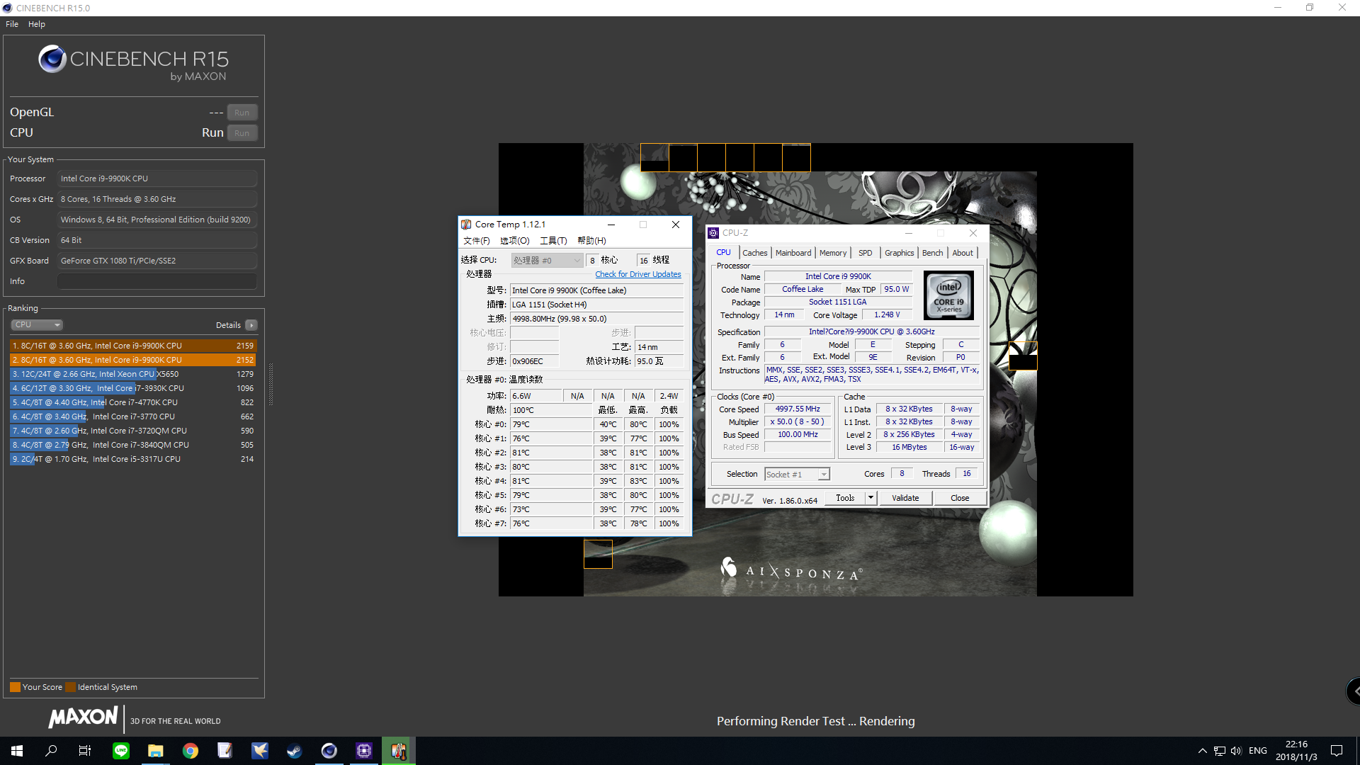Open File Explorer from taskbar

coord(156,751)
